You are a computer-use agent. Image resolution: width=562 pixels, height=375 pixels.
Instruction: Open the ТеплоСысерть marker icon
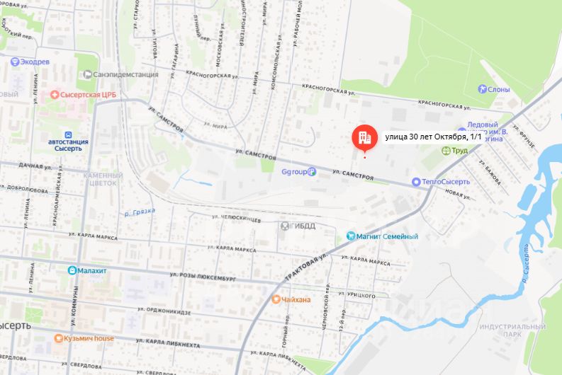coord(416,182)
